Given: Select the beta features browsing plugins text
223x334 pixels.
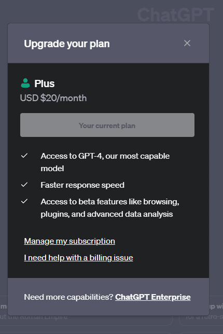Looking at the screenshot, I should coord(110,207).
